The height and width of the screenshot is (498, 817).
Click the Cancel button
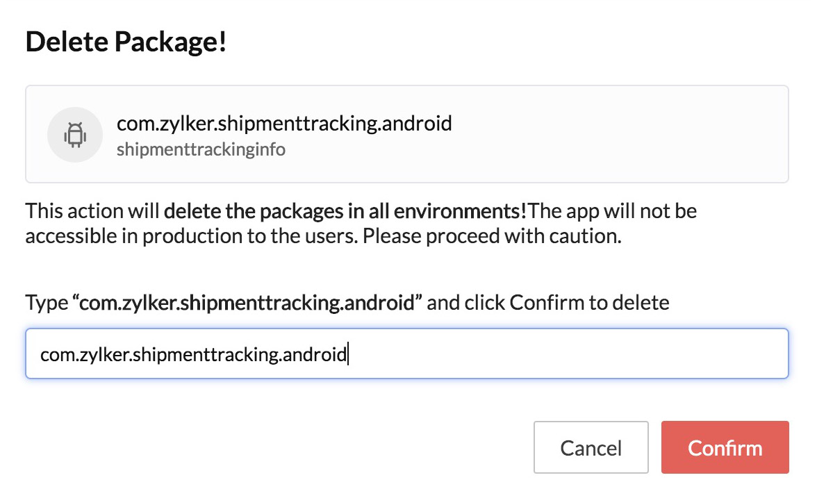pyautogui.click(x=591, y=447)
